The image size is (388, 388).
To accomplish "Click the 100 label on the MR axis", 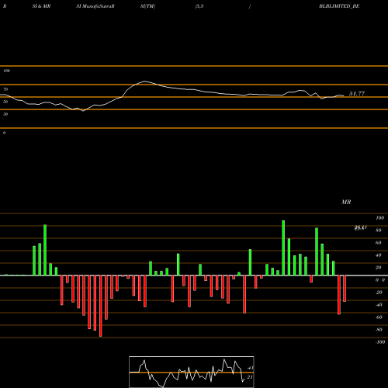I will (x=379, y=218).
